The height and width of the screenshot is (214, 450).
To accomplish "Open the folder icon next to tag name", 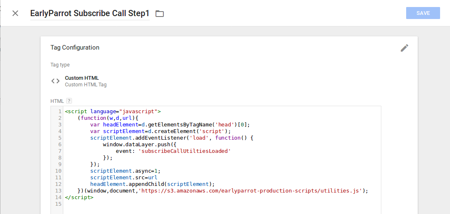I will tap(160, 14).
